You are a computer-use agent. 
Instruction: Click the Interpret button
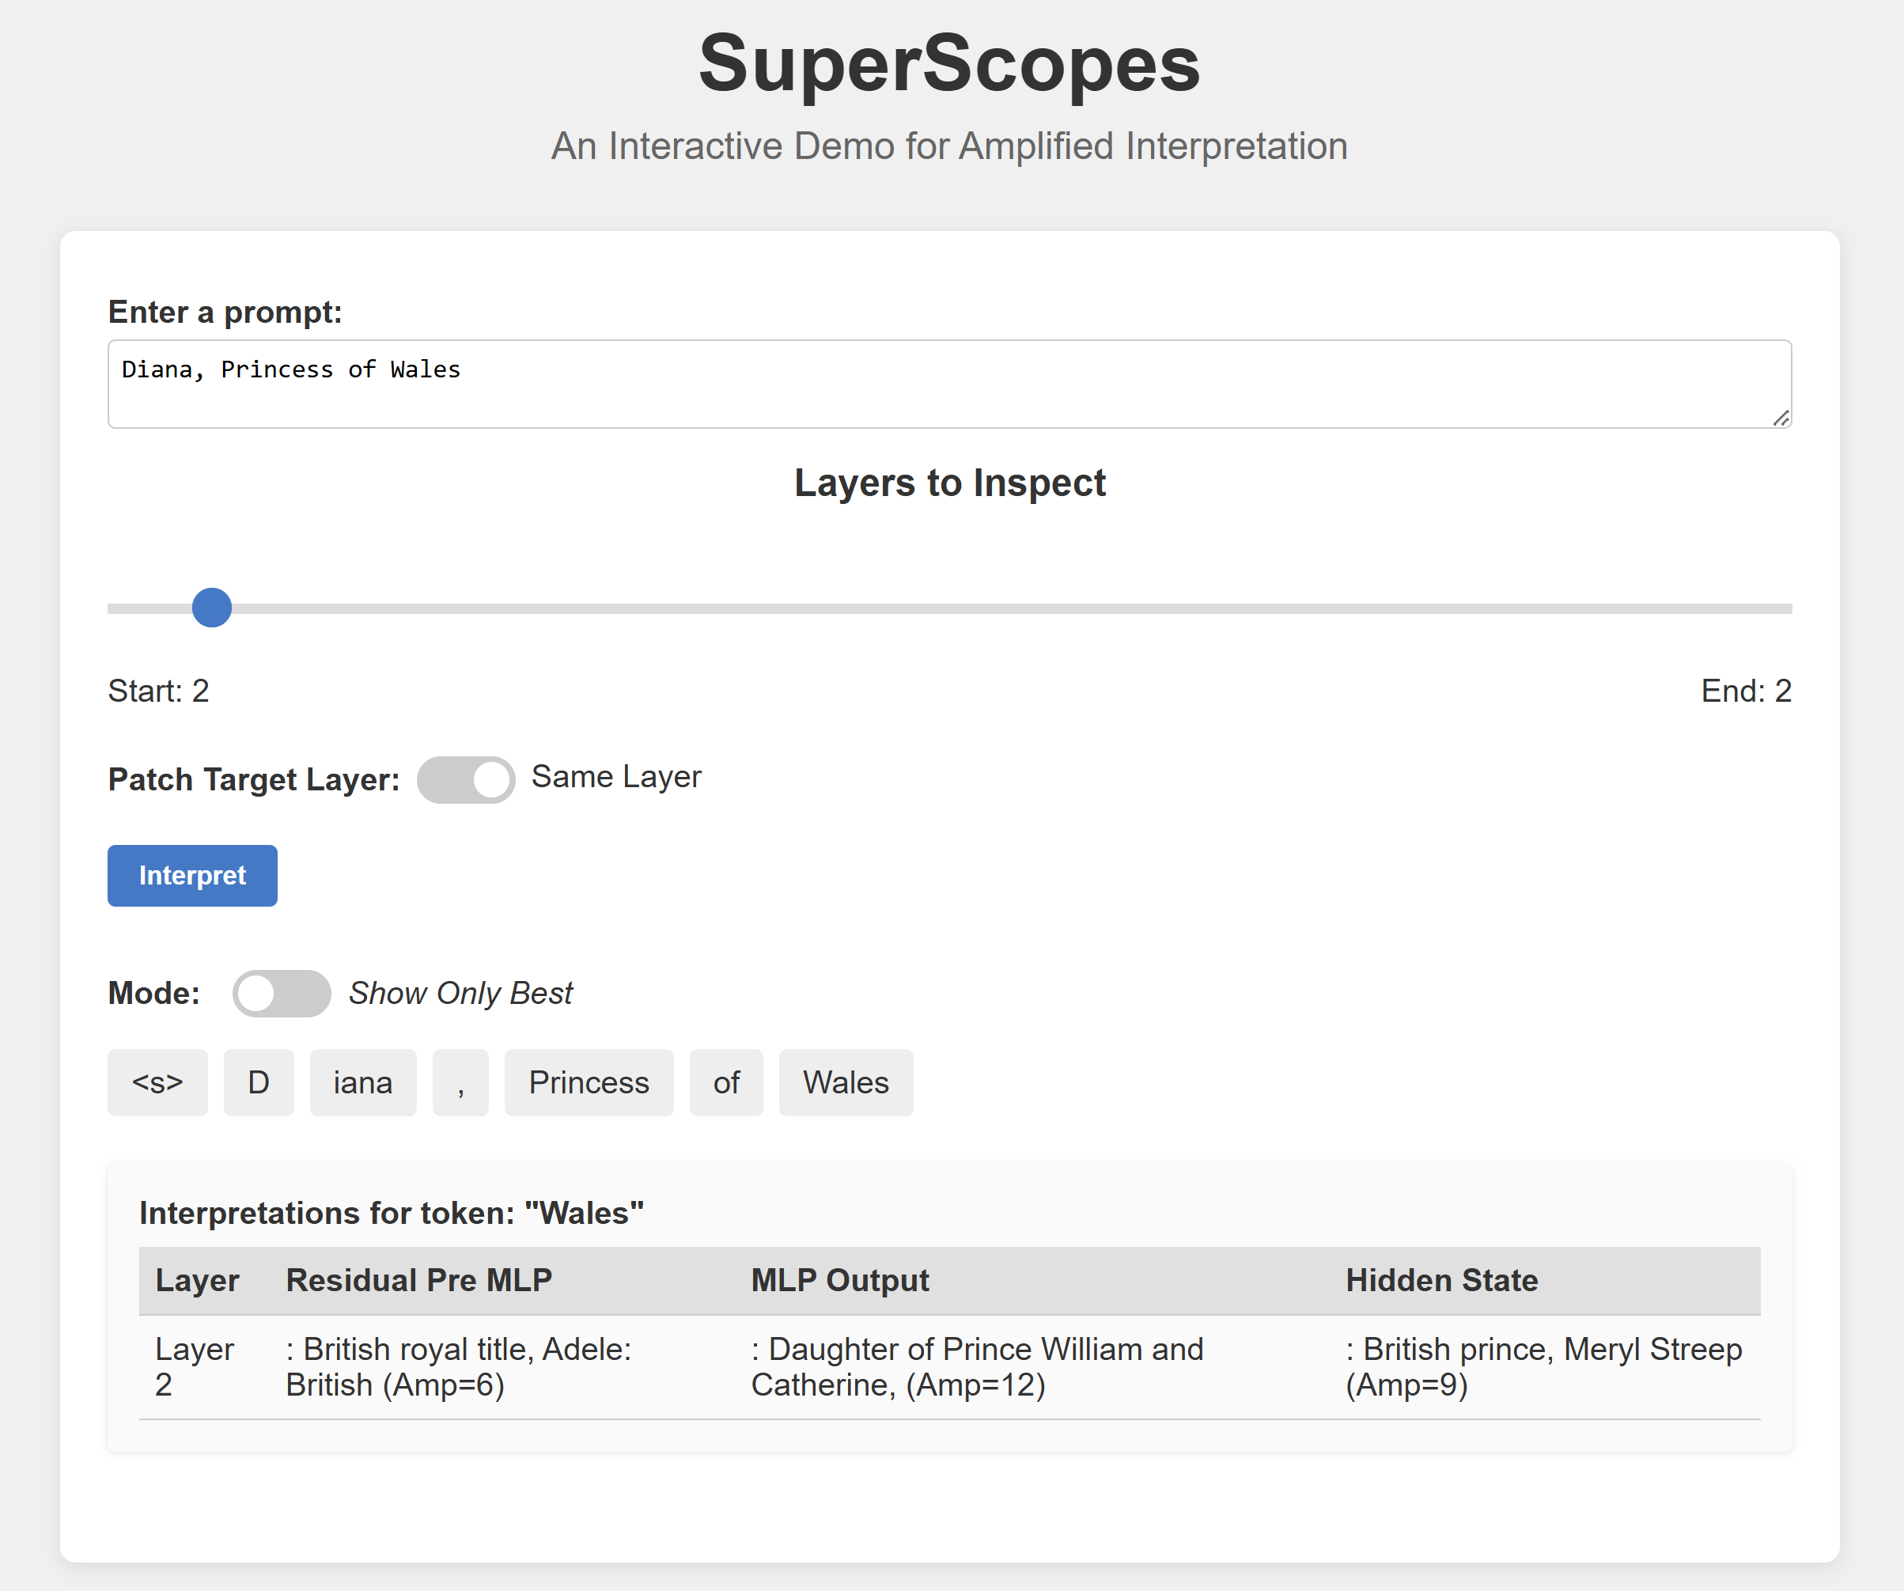[x=192, y=876]
